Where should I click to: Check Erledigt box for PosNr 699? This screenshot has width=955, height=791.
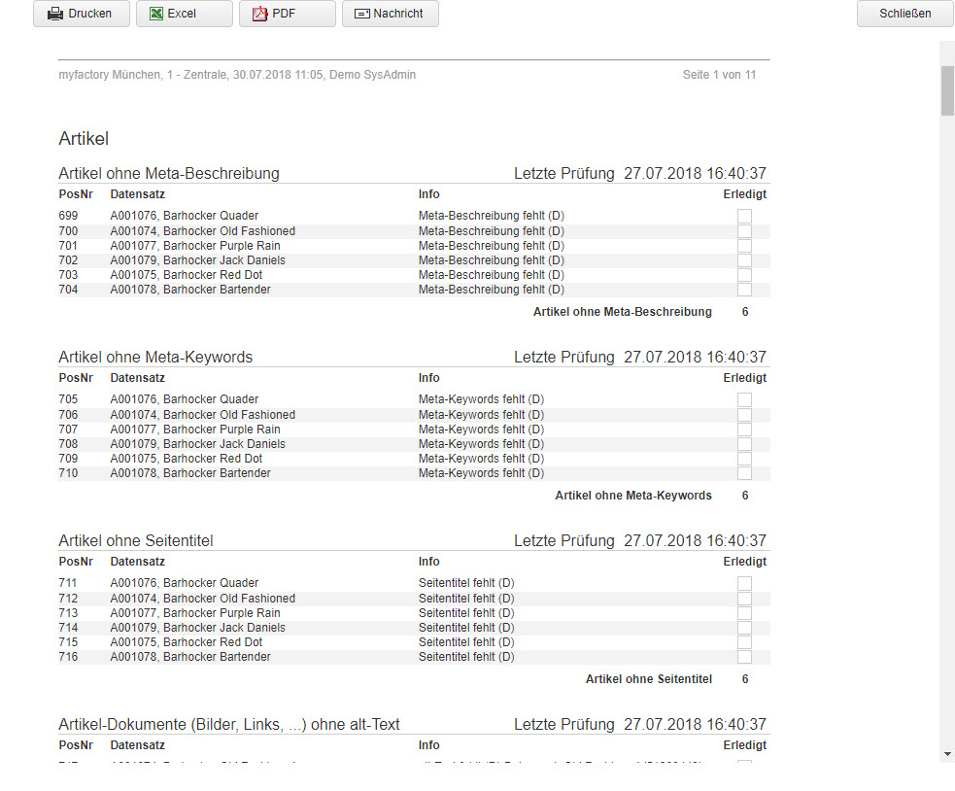744,216
